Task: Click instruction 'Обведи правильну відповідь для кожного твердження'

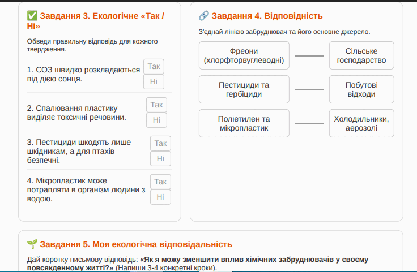Action: (92, 45)
